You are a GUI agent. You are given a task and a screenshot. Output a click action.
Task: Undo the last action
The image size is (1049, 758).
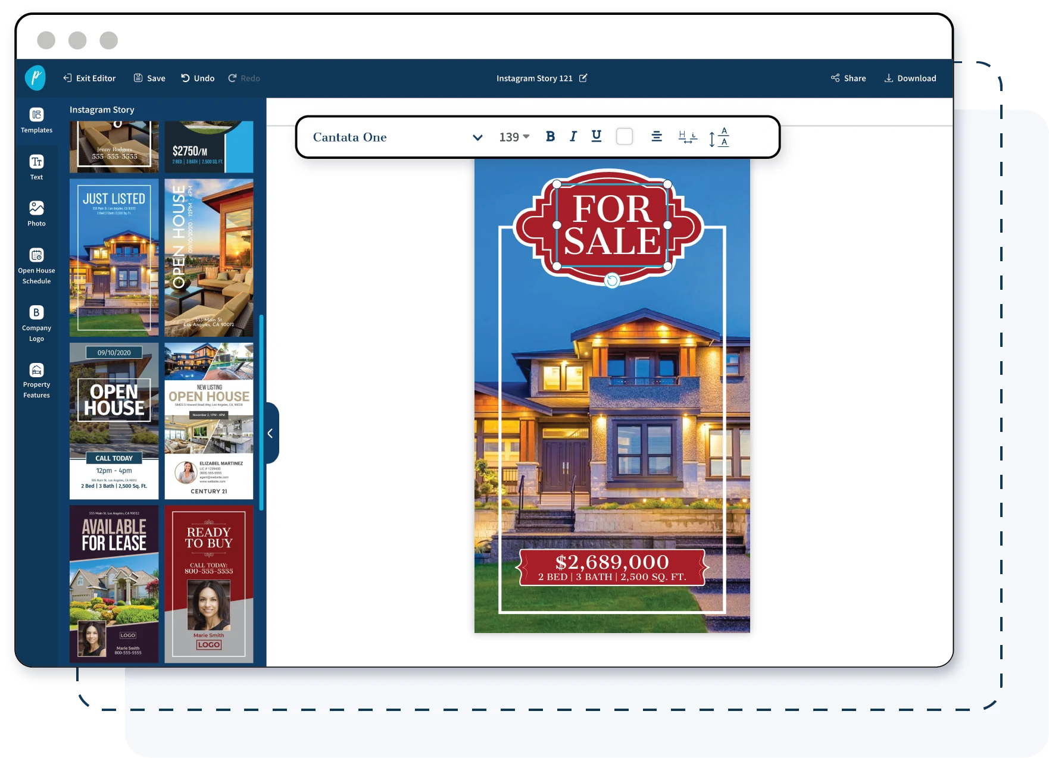tap(198, 78)
